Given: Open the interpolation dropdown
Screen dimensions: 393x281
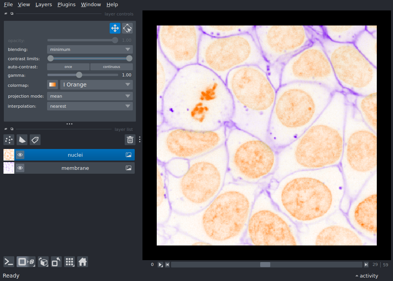Looking at the screenshot, I should pyautogui.click(x=90, y=106).
